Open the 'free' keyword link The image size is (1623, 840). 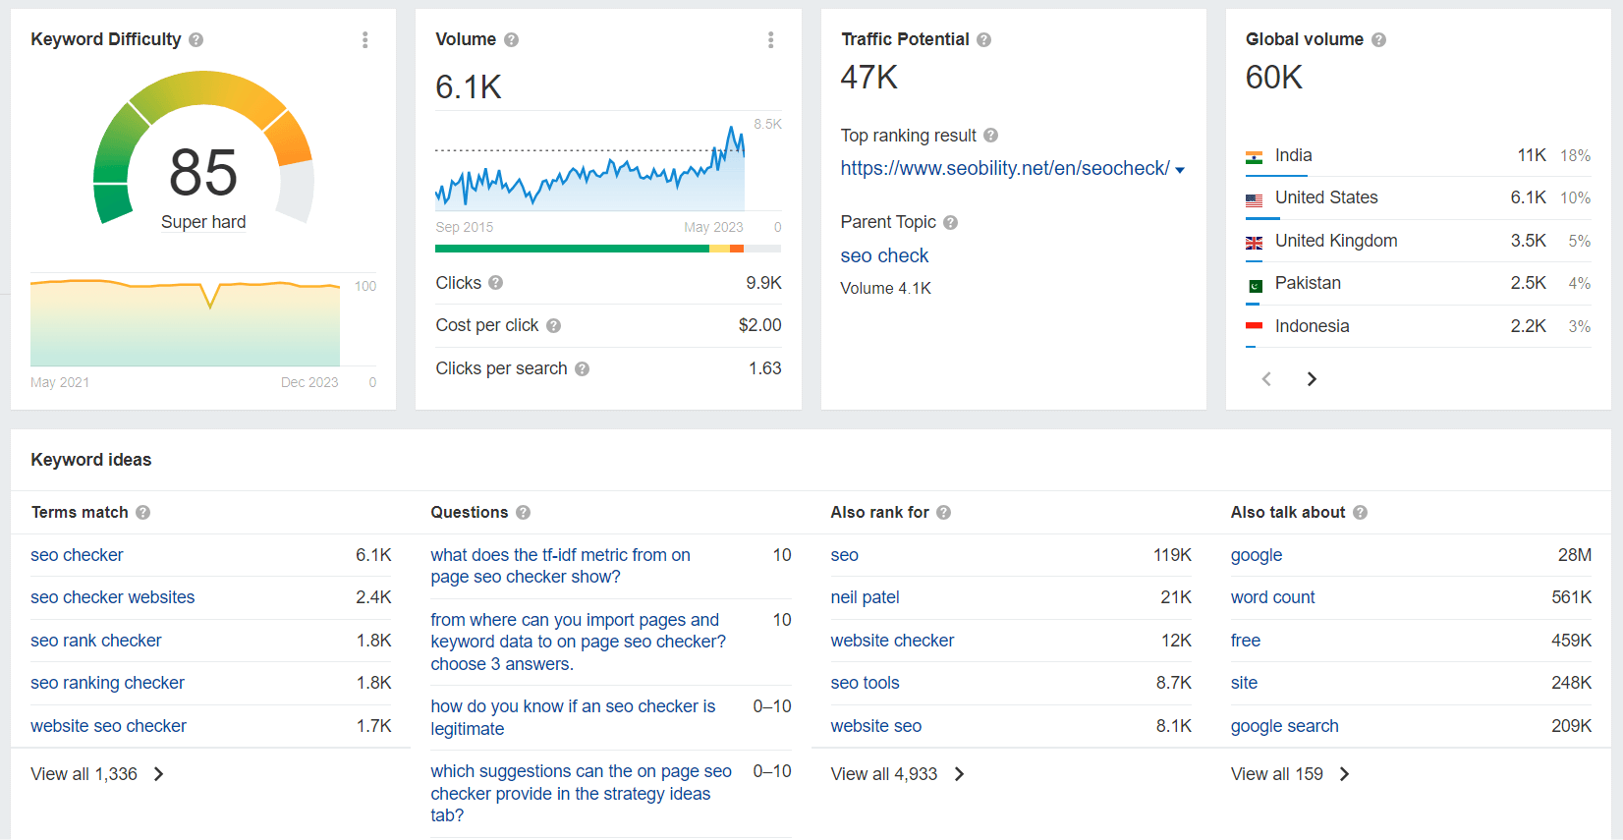[1245, 641]
